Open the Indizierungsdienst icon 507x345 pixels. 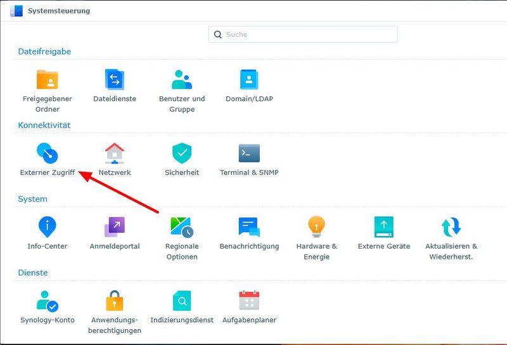[x=182, y=301]
